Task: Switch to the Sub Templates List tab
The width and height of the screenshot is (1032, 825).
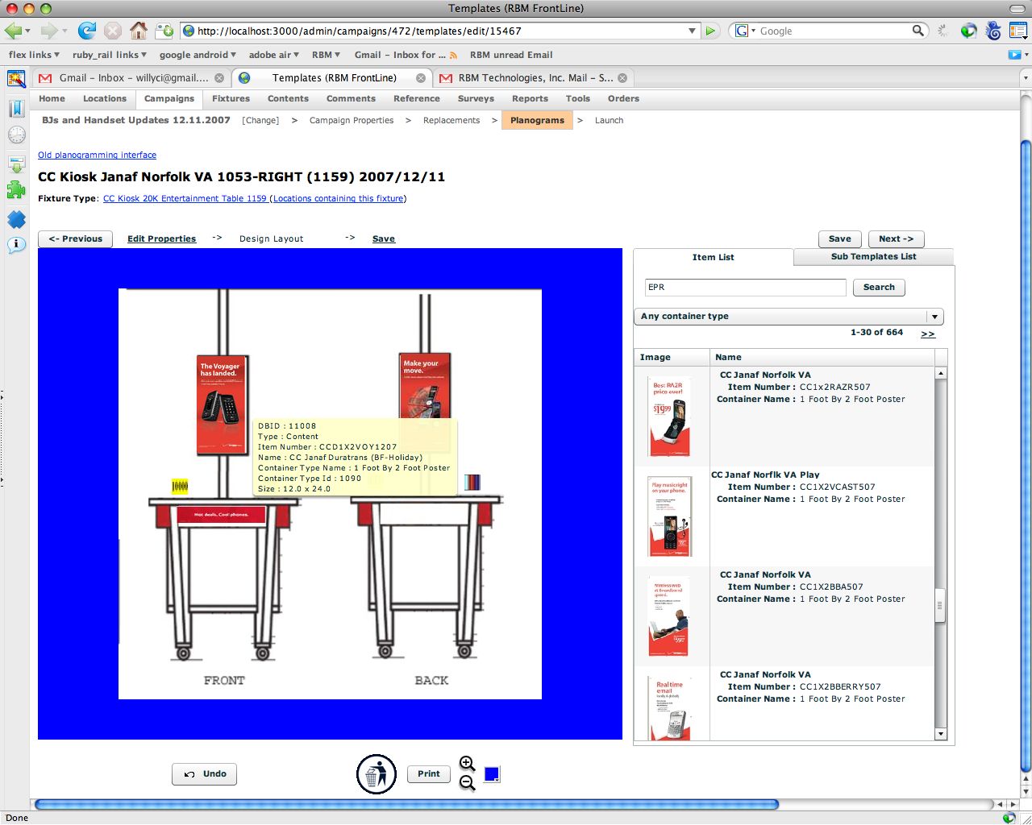Action: tap(873, 256)
